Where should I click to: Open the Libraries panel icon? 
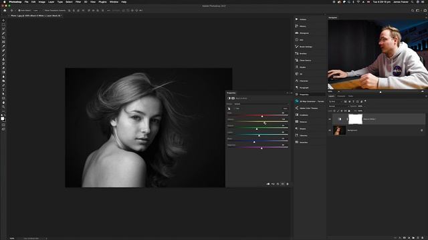[x=297, y=135]
